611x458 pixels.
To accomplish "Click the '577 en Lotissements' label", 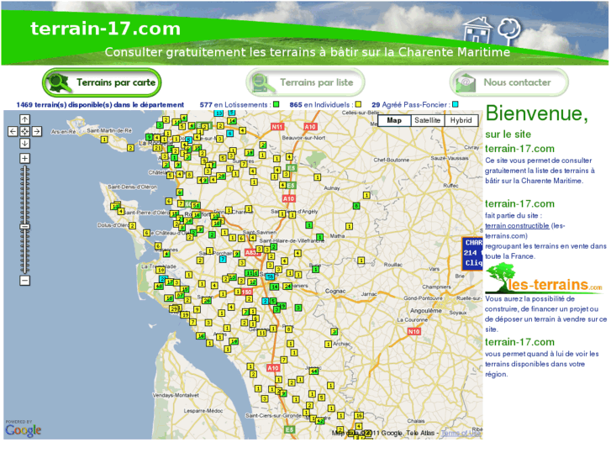I will [234, 104].
